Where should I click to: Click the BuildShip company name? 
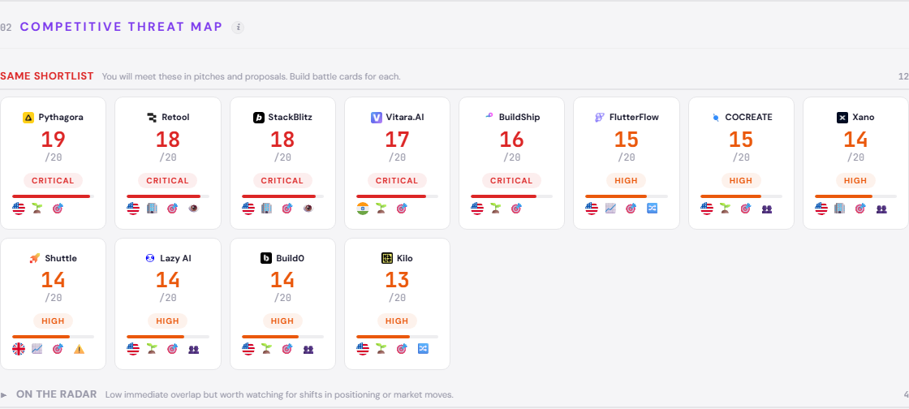(519, 118)
